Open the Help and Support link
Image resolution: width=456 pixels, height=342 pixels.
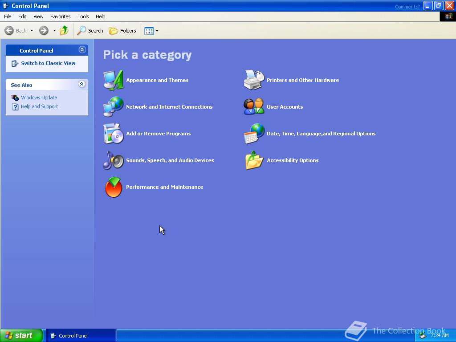click(x=39, y=106)
